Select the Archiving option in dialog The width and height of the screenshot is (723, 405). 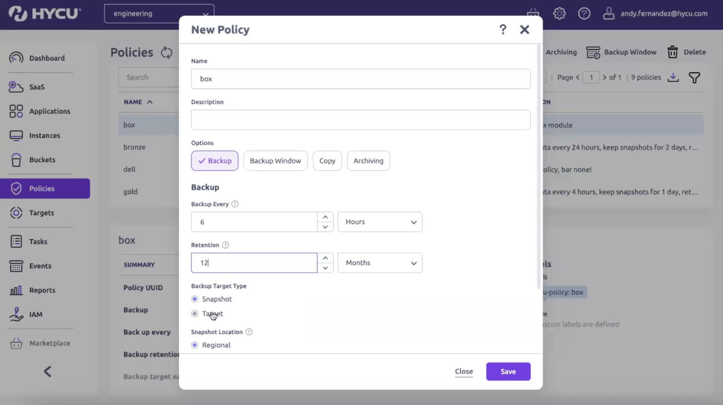pyautogui.click(x=368, y=161)
